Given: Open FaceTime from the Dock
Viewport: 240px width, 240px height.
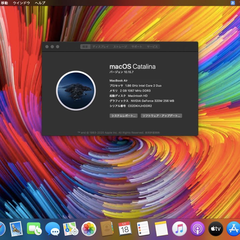Looking at the screenshot, I should (34, 229).
